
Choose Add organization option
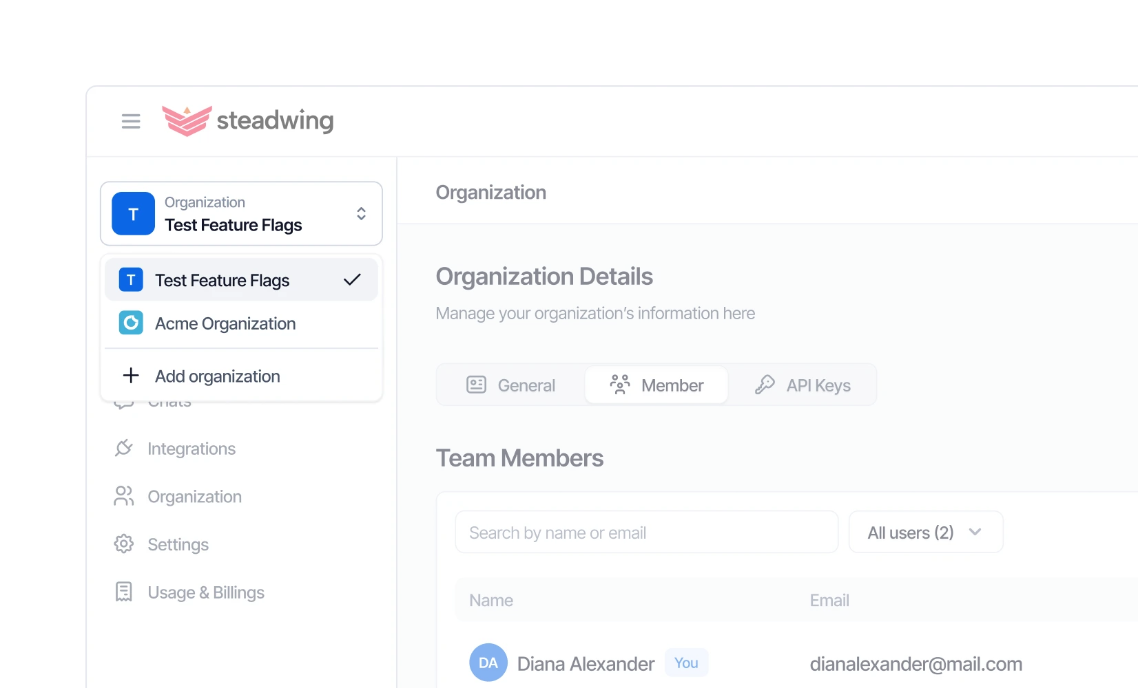[x=241, y=376]
